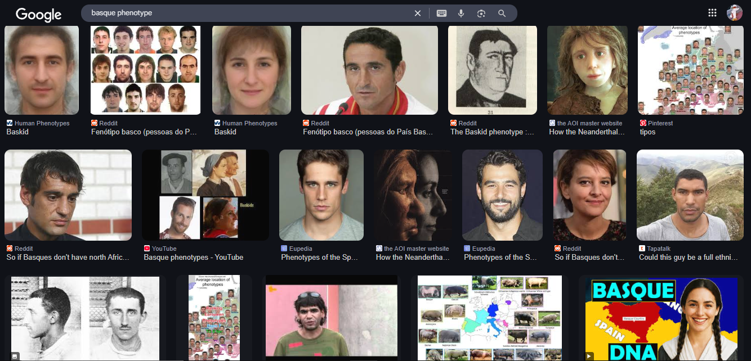
Task: Click the 'YouTube' source label
Action: point(164,249)
